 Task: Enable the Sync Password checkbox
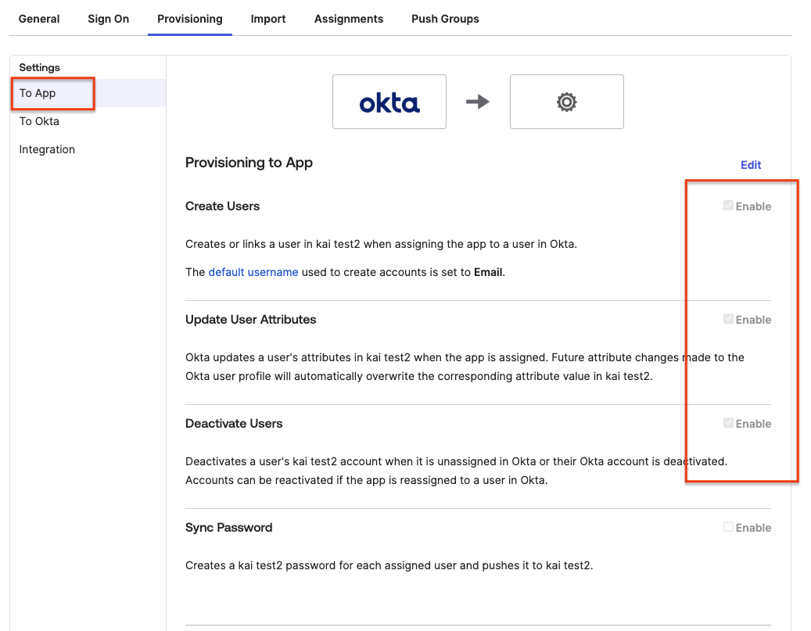[728, 527]
